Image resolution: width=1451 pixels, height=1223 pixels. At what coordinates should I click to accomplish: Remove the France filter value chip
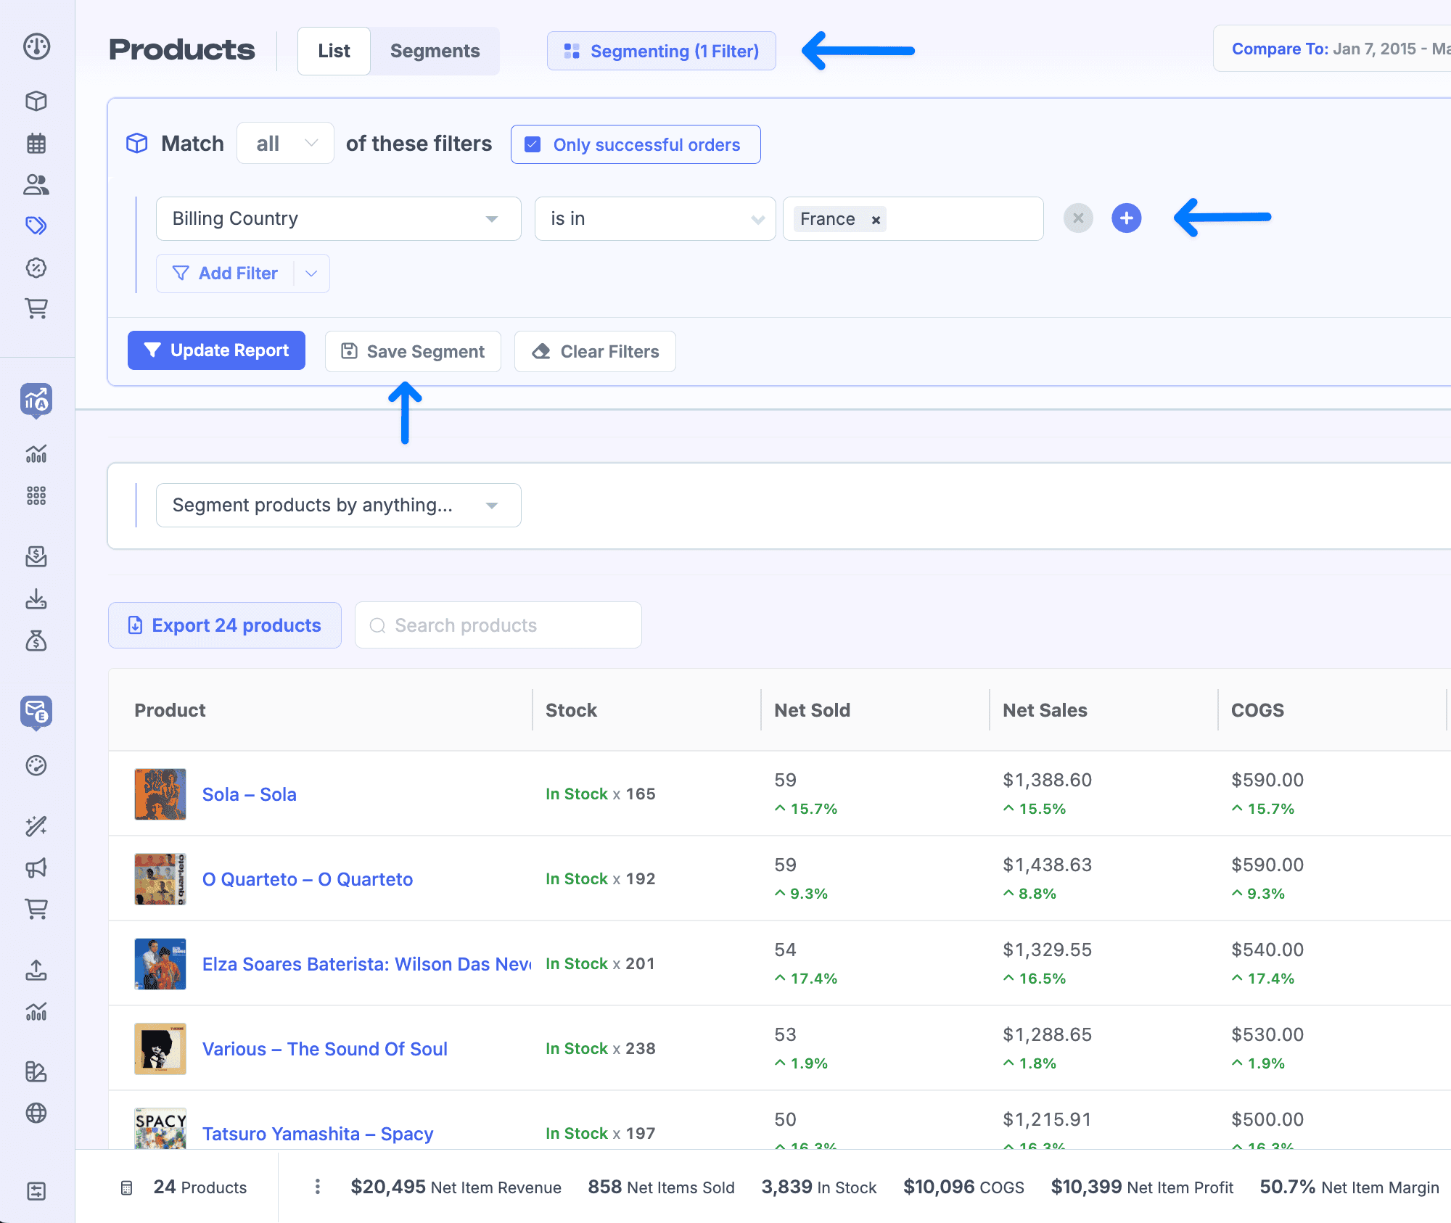tap(876, 219)
